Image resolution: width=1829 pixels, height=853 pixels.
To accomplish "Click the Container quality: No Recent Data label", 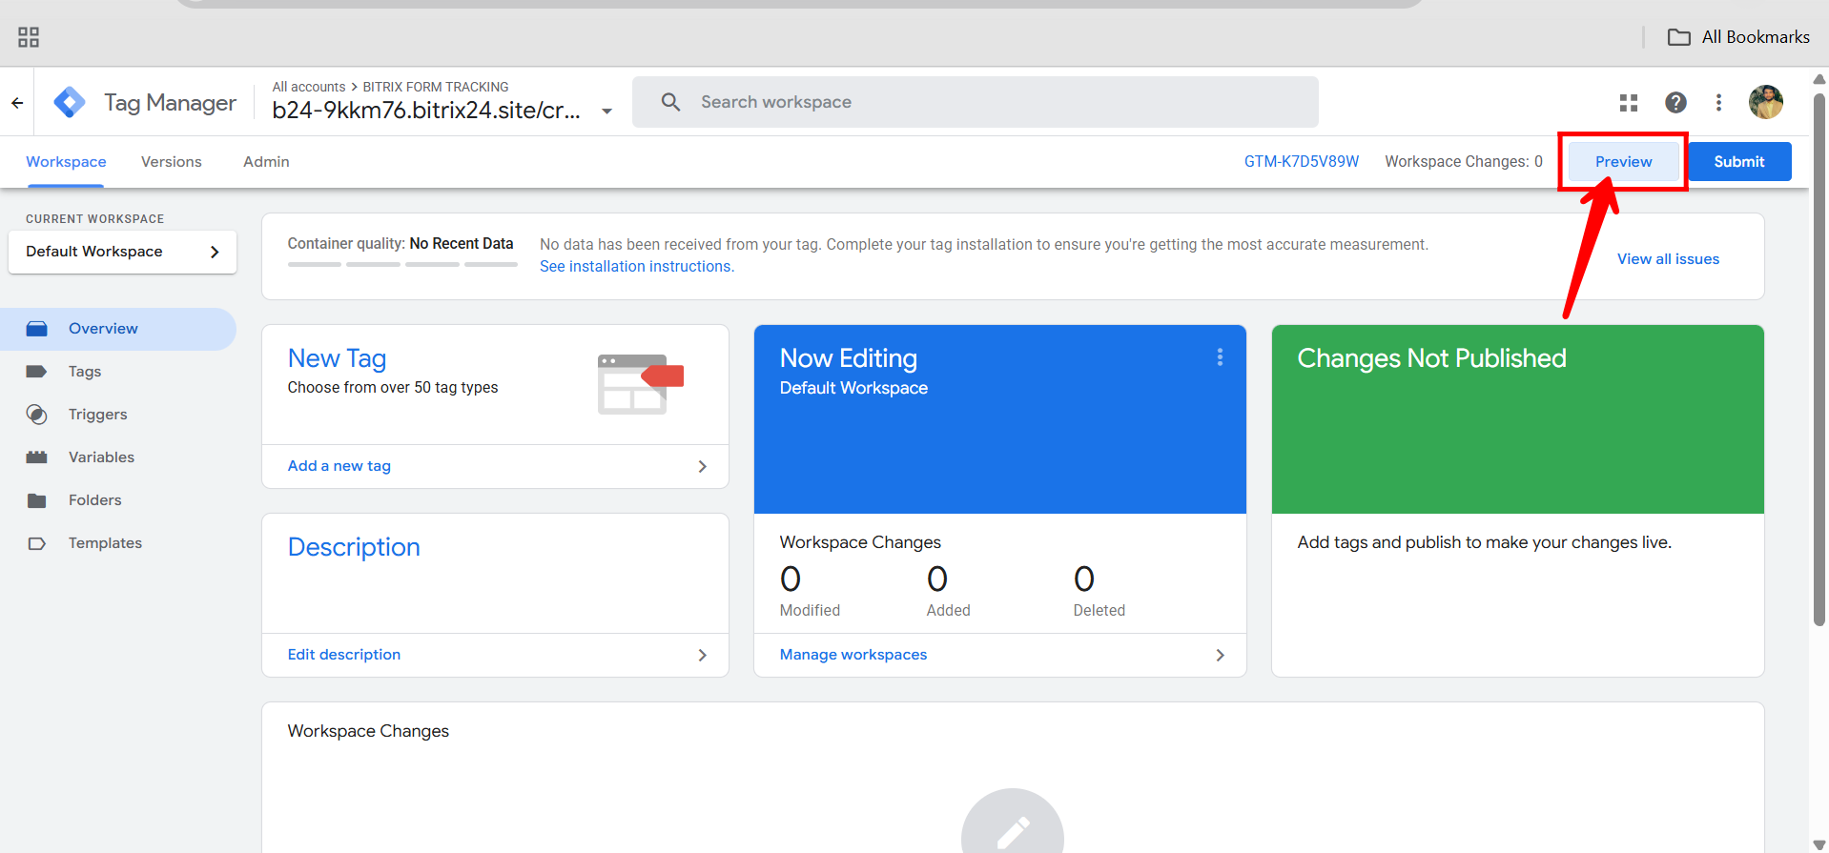I will (x=401, y=244).
